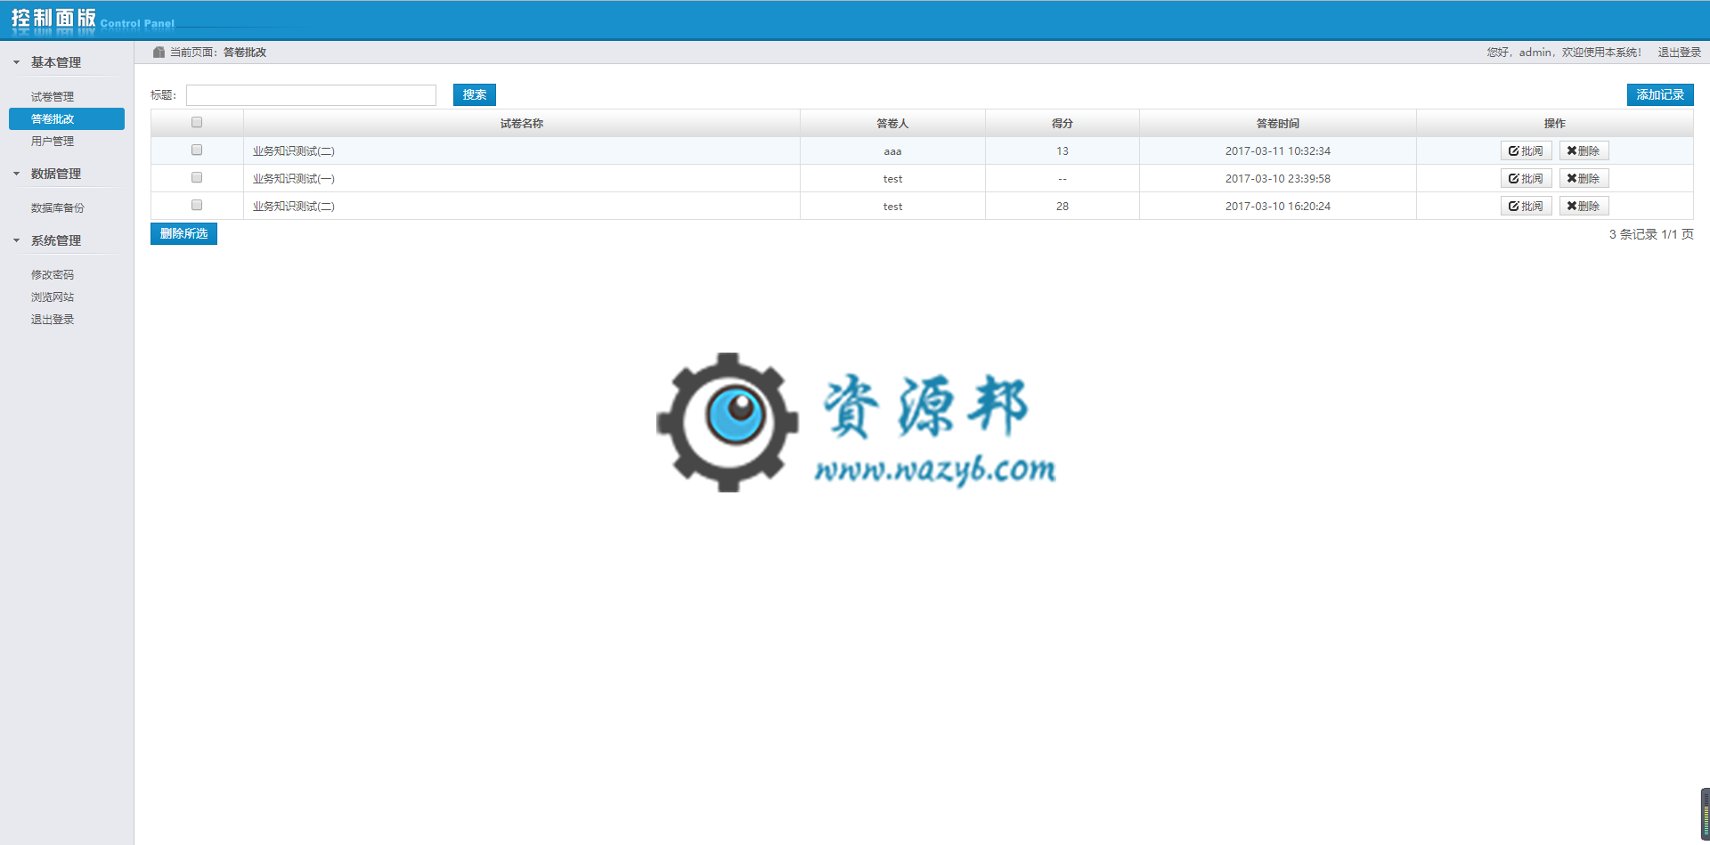Open 修改密码 in the sidebar
The width and height of the screenshot is (1710, 845).
coord(53,275)
